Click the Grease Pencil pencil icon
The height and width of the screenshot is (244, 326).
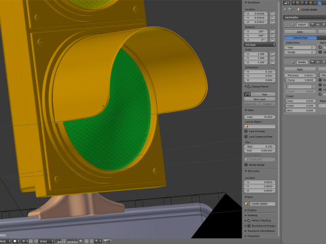click(x=247, y=94)
